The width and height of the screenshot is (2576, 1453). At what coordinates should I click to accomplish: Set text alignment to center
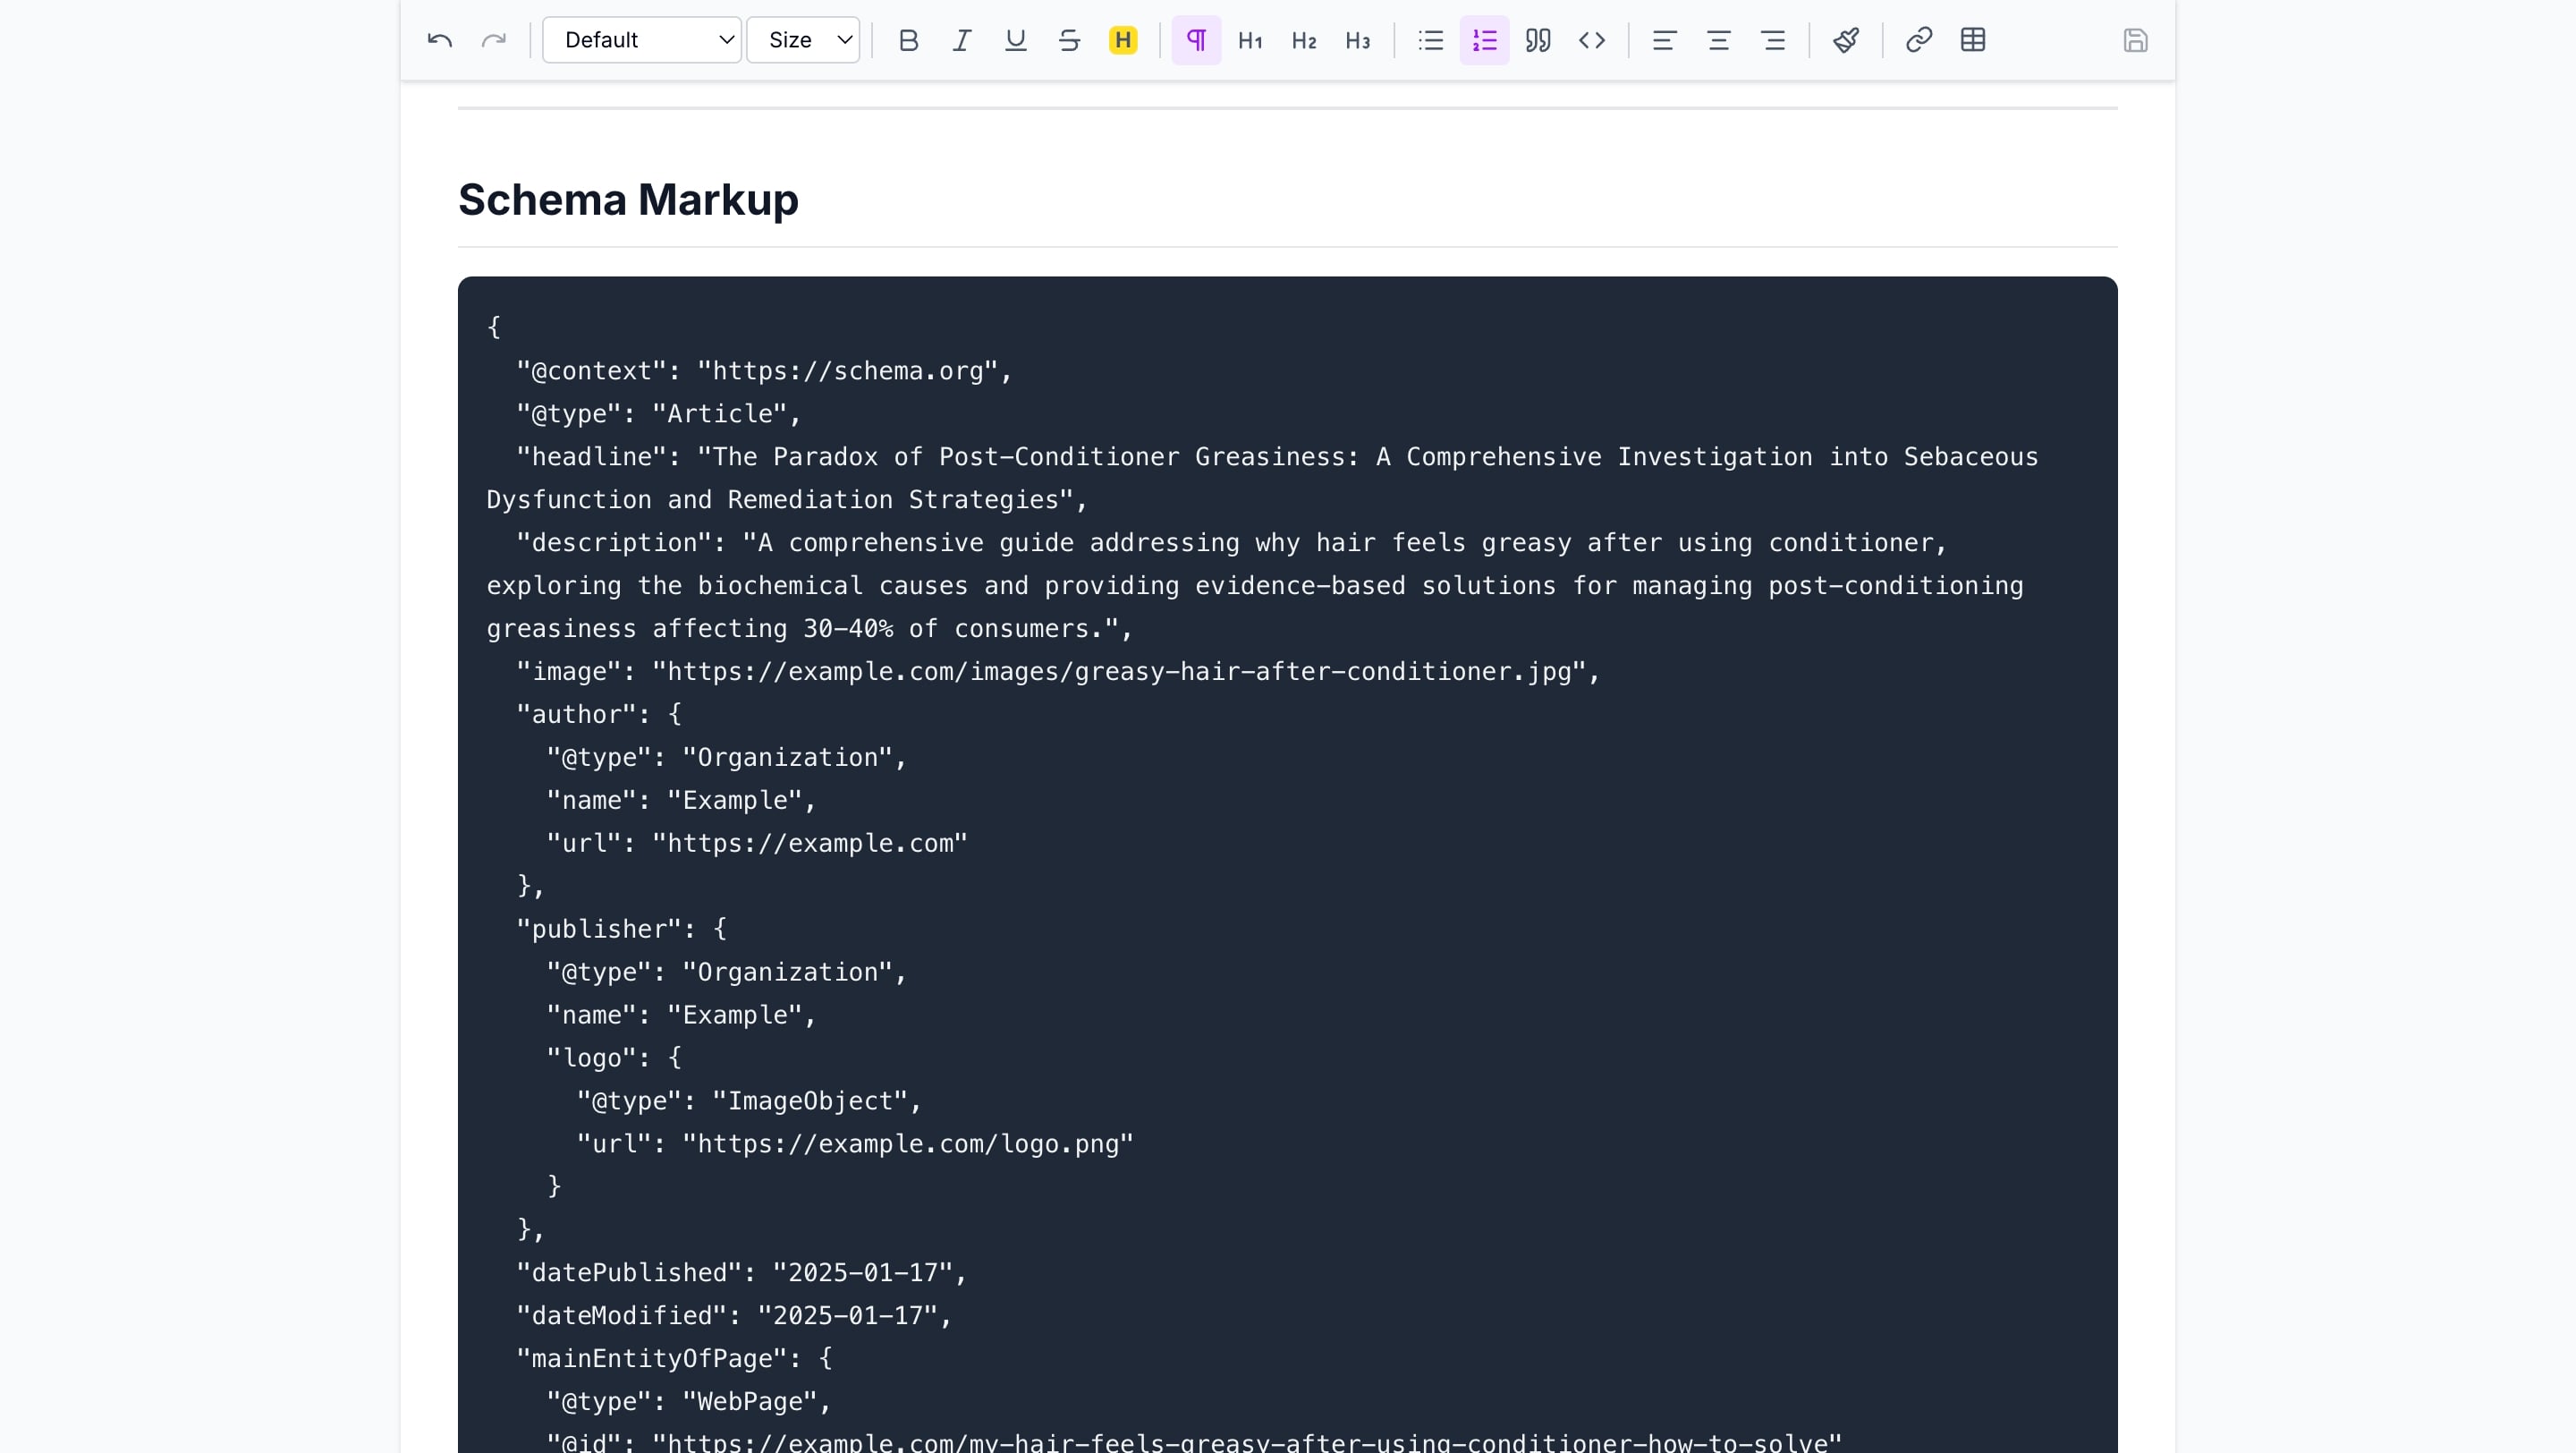pos(1718,40)
